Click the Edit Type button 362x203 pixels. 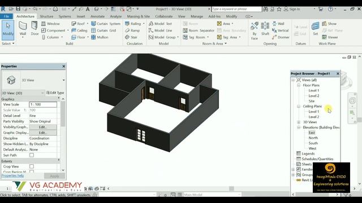(x=55, y=92)
